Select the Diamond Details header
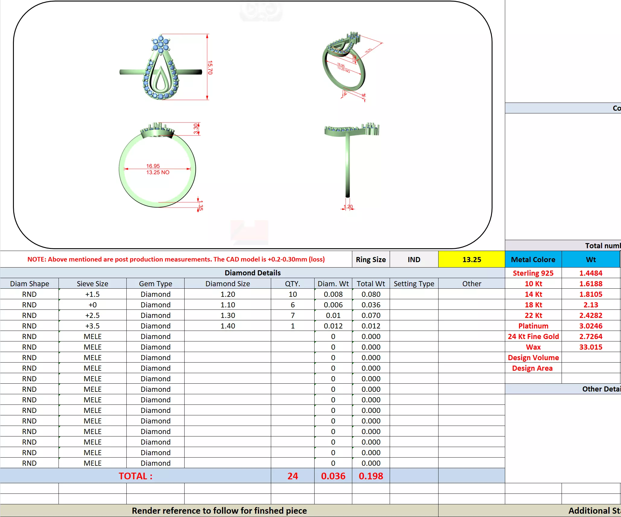 (x=252, y=273)
